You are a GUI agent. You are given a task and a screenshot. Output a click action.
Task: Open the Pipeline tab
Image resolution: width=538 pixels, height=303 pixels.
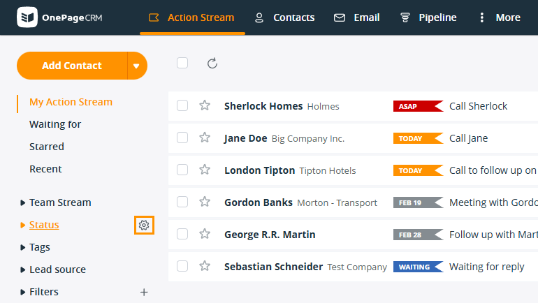tap(428, 17)
